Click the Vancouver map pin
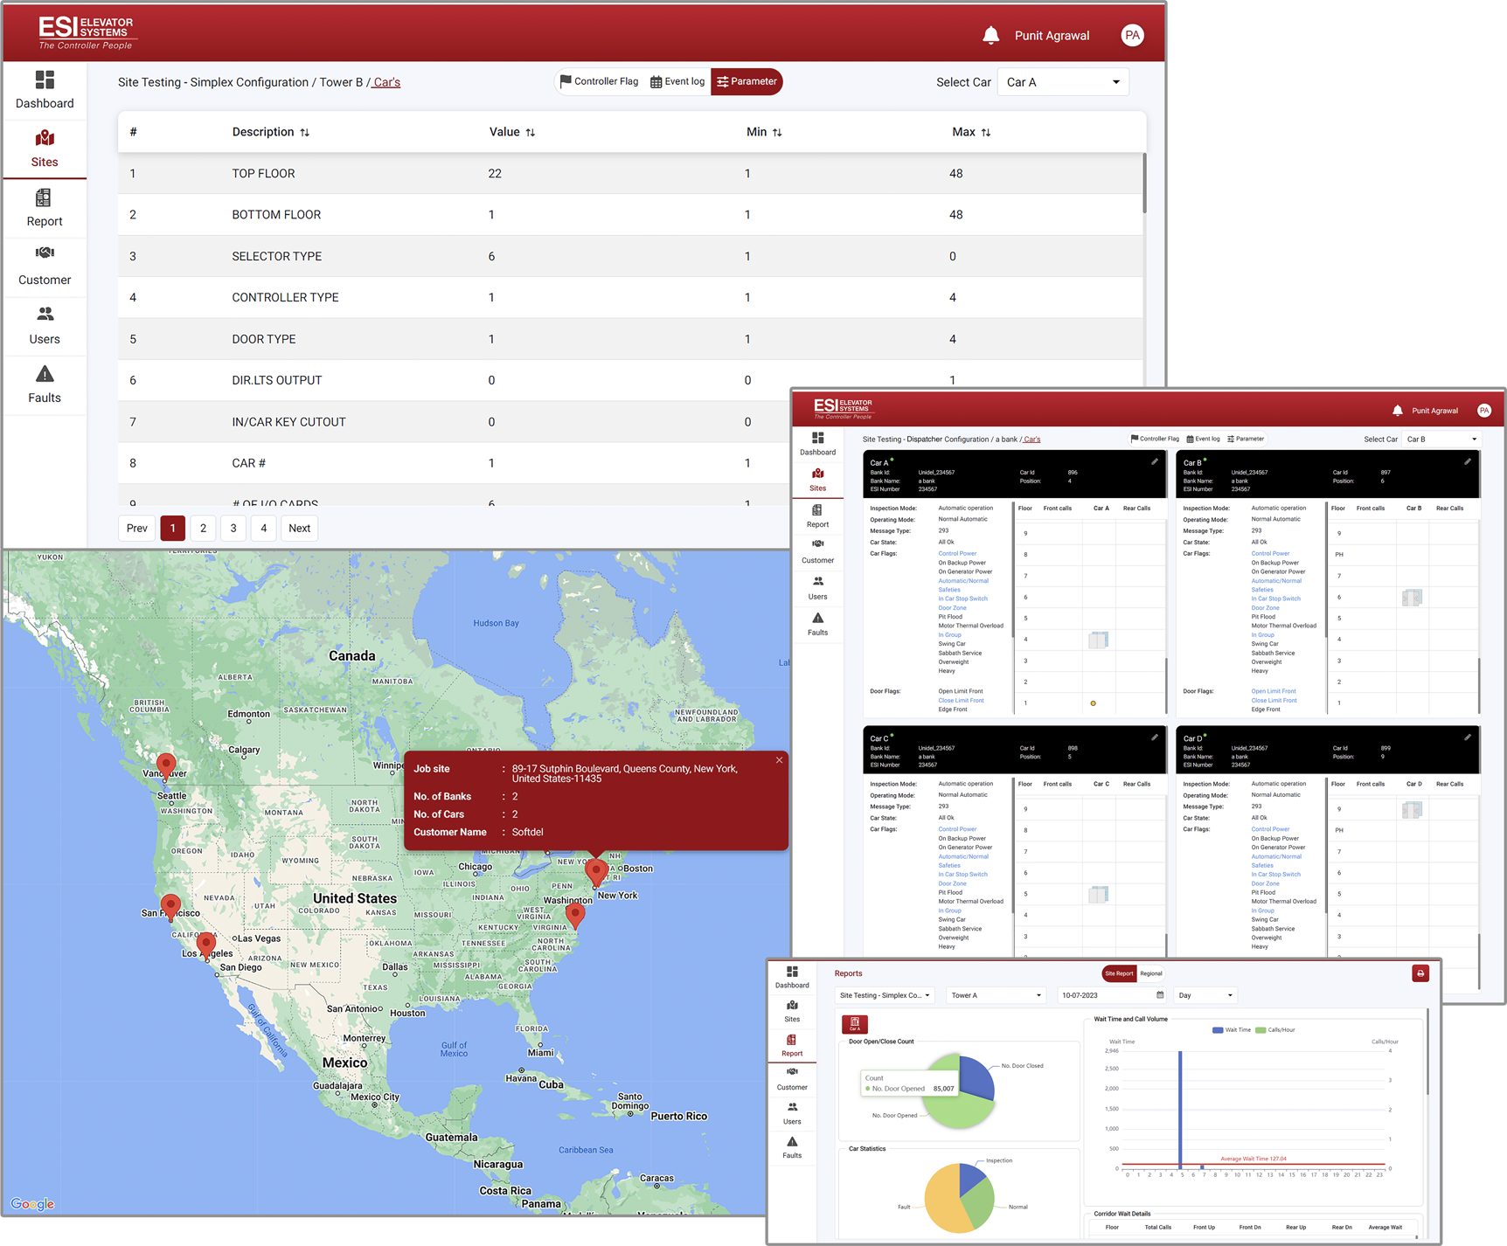1507x1246 pixels. [166, 765]
